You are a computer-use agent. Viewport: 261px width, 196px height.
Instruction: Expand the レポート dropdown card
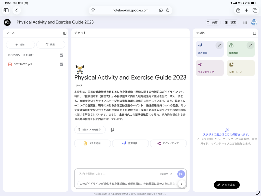click(241, 68)
